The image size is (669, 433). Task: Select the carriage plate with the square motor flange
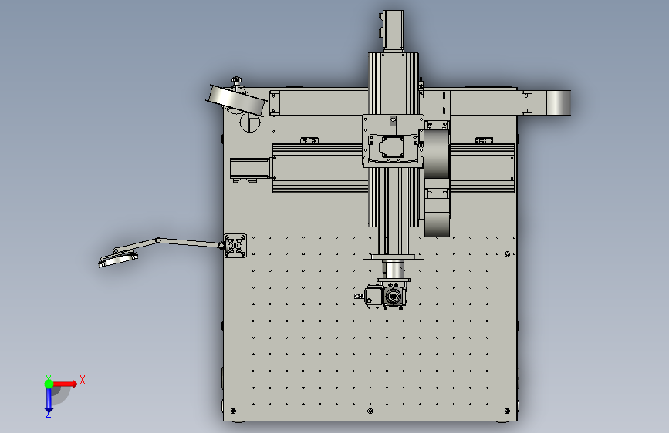393,141
